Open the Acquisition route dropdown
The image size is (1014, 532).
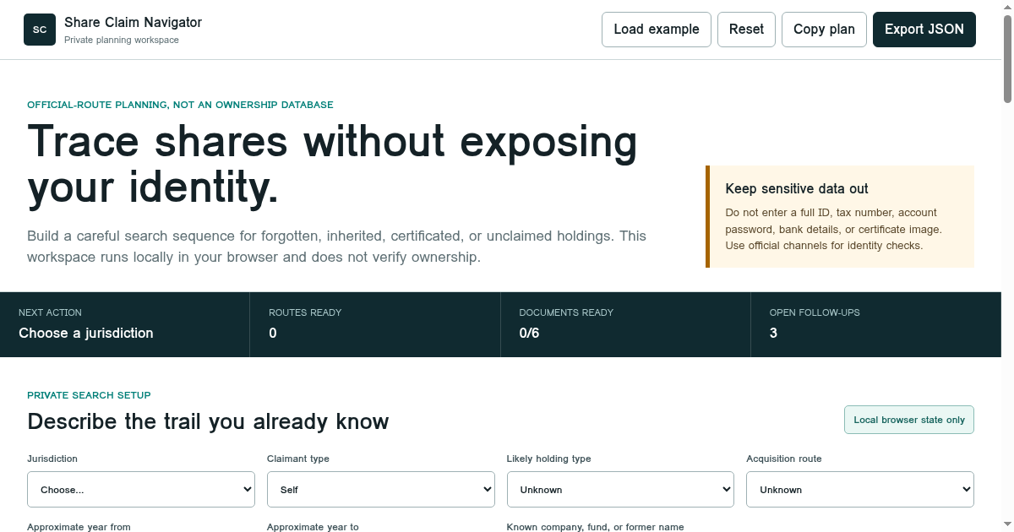pyautogui.click(x=860, y=490)
